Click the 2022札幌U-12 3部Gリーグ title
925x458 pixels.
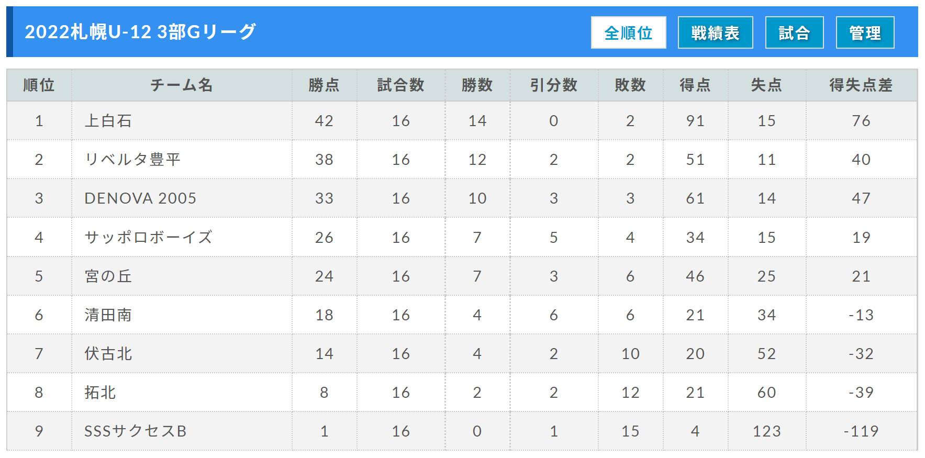(x=140, y=32)
